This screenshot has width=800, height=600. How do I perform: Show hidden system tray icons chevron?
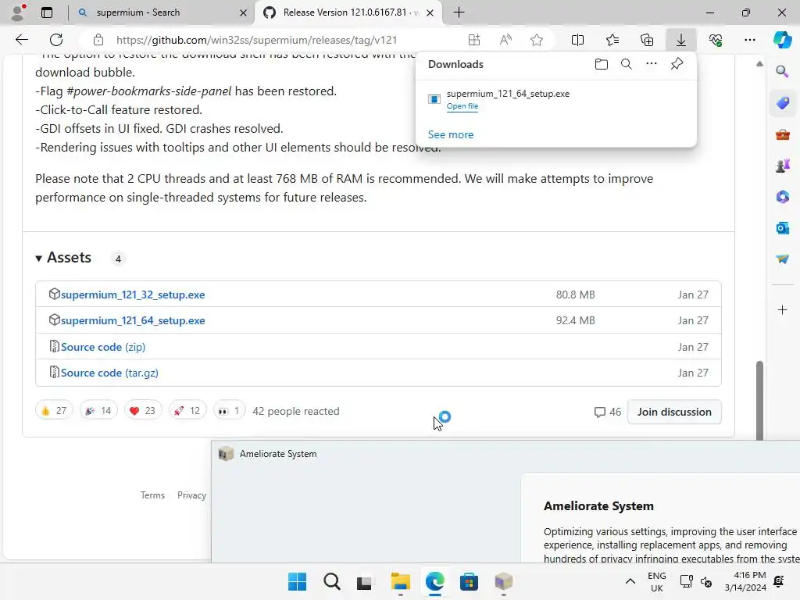tap(630, 581)
